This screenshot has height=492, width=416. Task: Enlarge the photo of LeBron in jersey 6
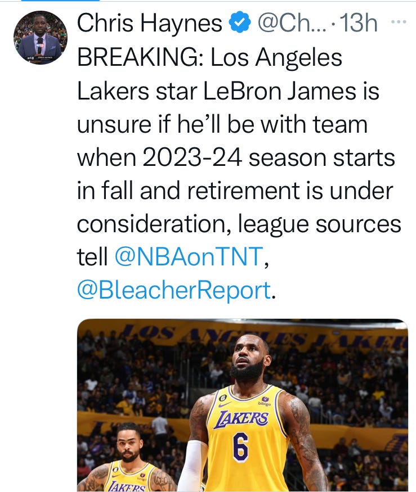tap(245, 405)
